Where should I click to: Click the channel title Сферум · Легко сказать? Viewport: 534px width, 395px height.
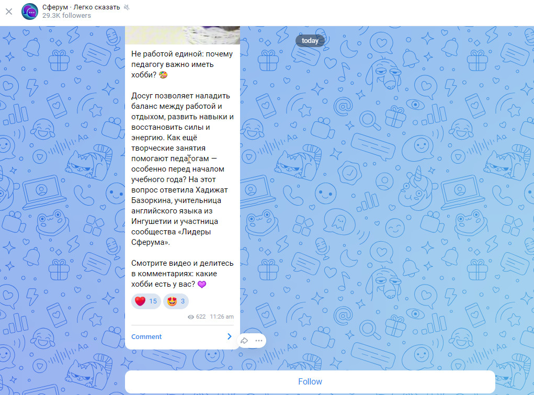pos(81,7)
